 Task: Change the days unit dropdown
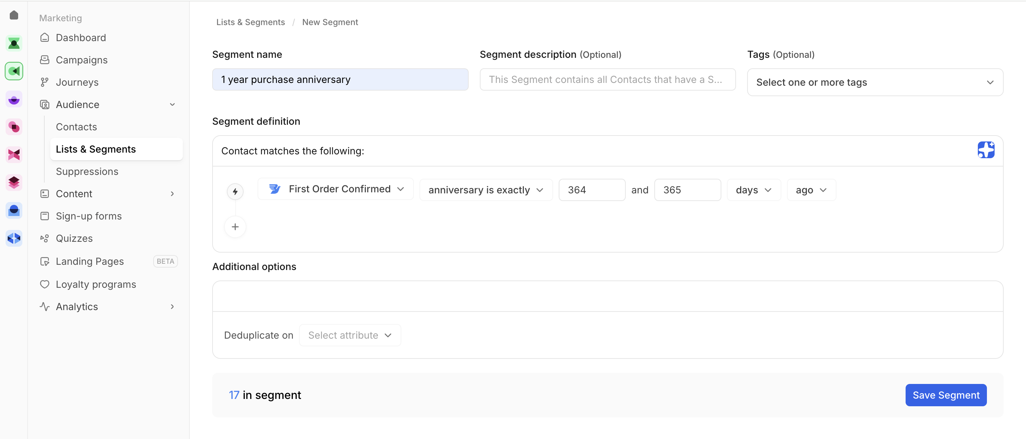[x=753, y=190]
